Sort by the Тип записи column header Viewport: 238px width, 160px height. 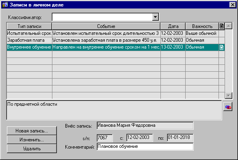(x=29, y=26)
